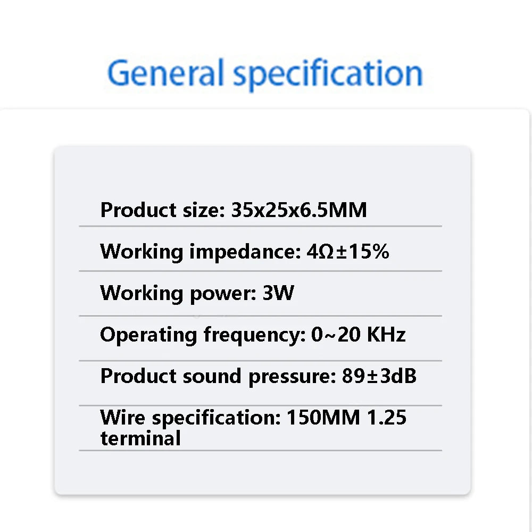Click the divider line under Working power row
Viewport: 532px width, 532px height.
point(261,316)
